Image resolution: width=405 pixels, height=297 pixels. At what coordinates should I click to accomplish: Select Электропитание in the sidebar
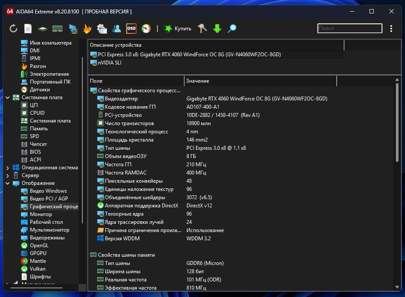point(45,74)
